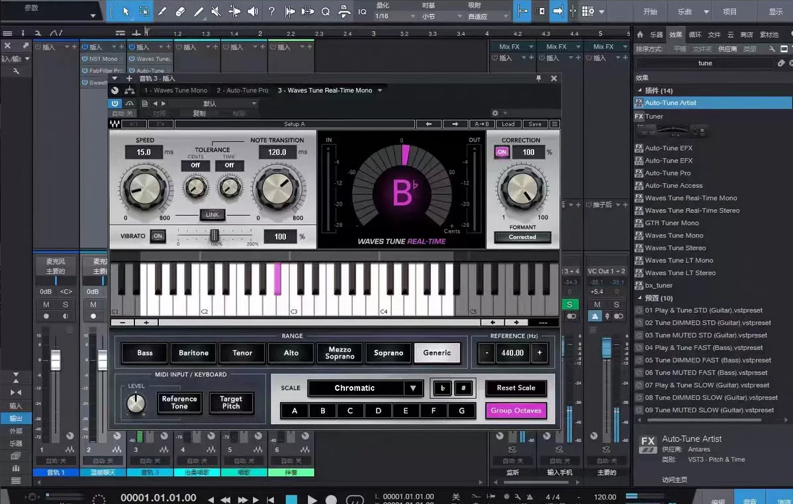Zoom in the plugin keyboard with plus button
Image resolution: width=793 pixels, height=504 pixels.
coord(147,322)
